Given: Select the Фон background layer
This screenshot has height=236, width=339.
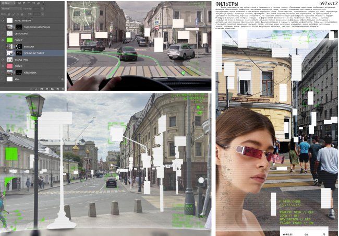Looking at the screenshot, I should (x=31, y=79).
